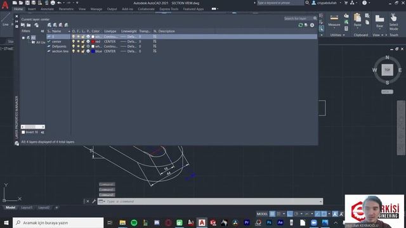The height and width of the screenshot is (228, 406).
Task: Show hidden icons chevron in system tray
Action: (336, 222)
